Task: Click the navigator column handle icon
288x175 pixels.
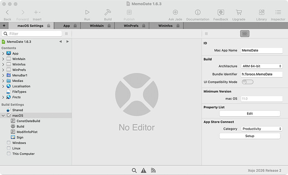Action: pyautogui.click(x=66, y=34)
